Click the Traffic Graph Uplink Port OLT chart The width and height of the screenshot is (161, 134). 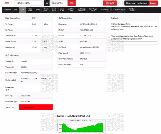[81, 127]
